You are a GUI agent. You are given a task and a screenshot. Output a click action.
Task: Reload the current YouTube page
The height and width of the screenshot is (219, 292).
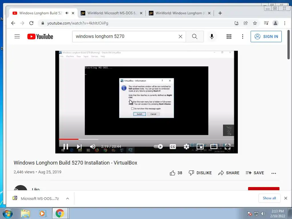pyautogui.click(x=31, y=23)
